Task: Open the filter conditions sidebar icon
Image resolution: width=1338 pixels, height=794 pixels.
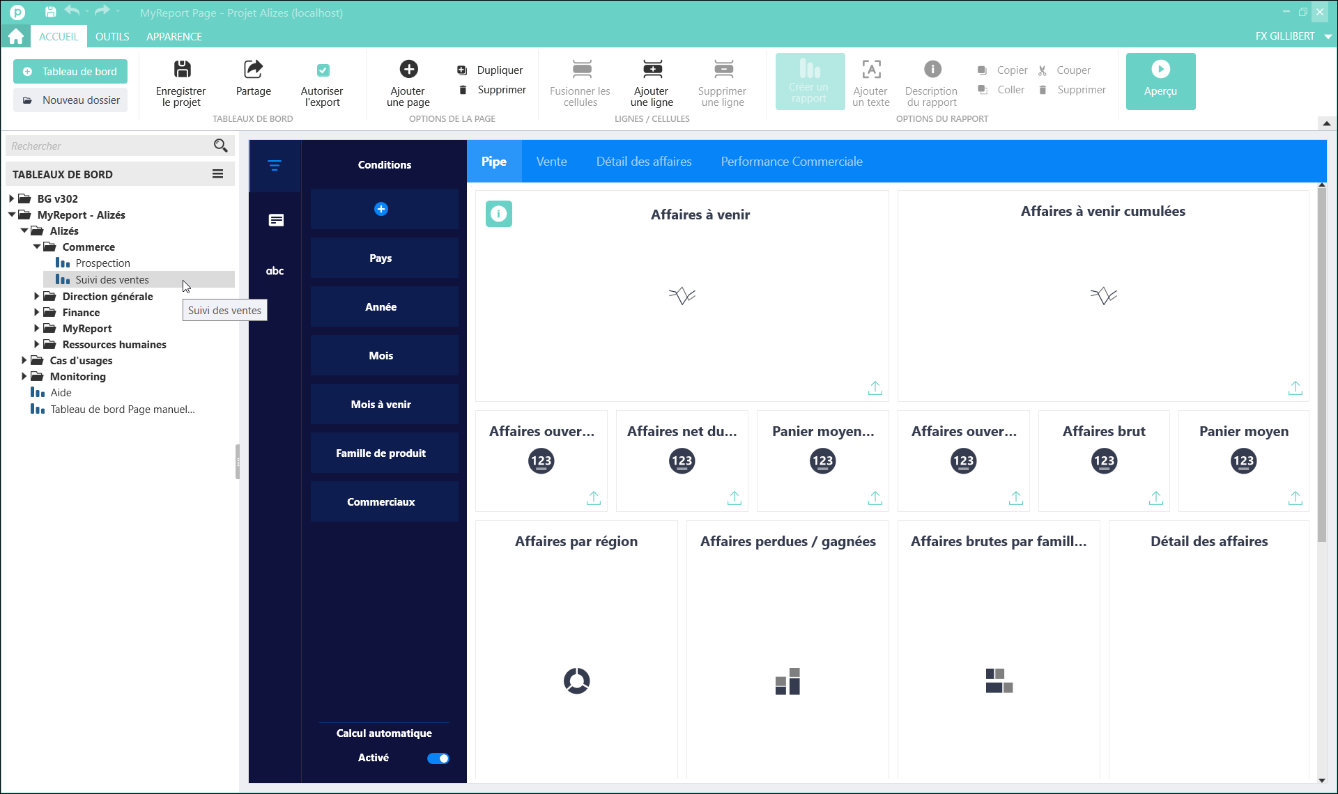Action: [275, 166]
